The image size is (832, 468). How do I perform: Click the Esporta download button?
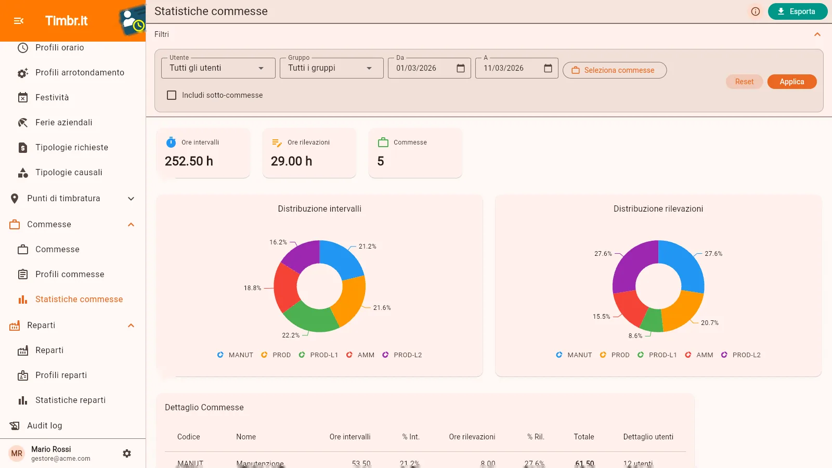coord(797,11)
